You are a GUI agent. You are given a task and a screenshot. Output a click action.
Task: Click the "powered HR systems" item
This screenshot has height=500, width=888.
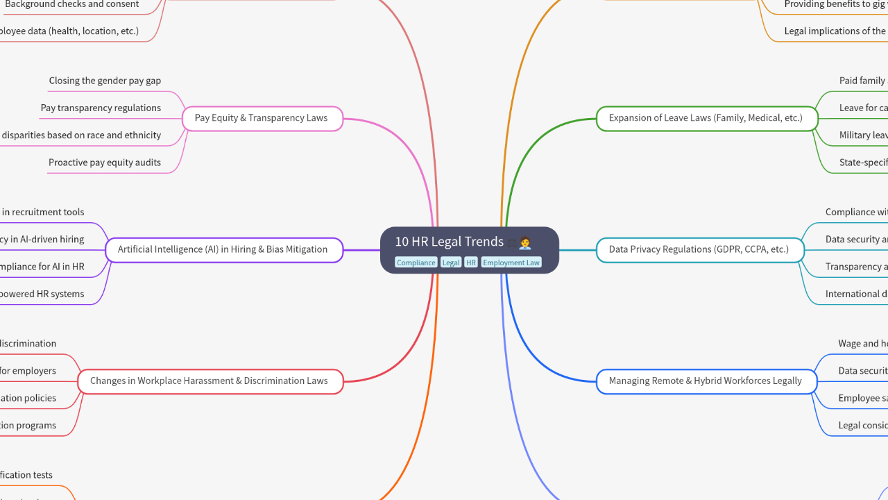[42, 294]
